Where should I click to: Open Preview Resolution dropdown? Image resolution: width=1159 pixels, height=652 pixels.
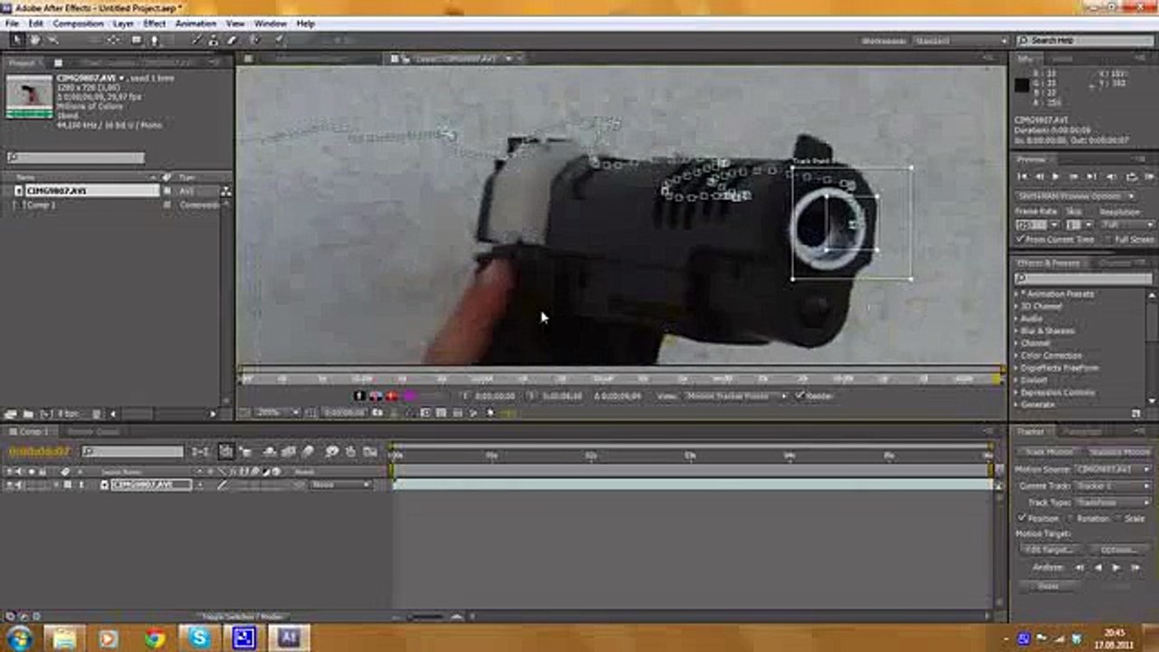(1127, 225)
